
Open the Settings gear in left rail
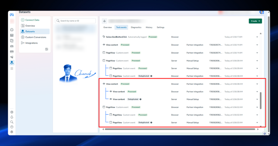(x=12, y=112)
